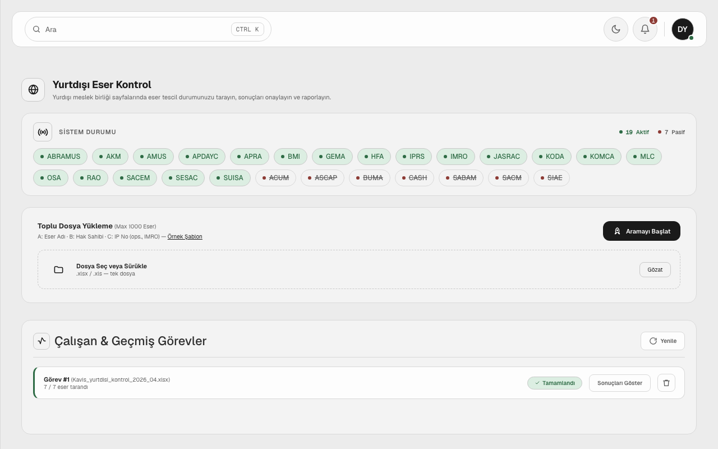Open notifications via the bell icon

coord(645,29)
